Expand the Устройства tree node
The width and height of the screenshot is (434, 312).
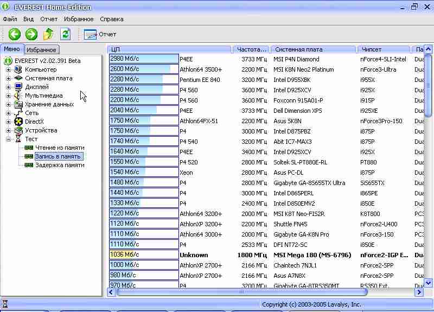click(x=8, y=130)
